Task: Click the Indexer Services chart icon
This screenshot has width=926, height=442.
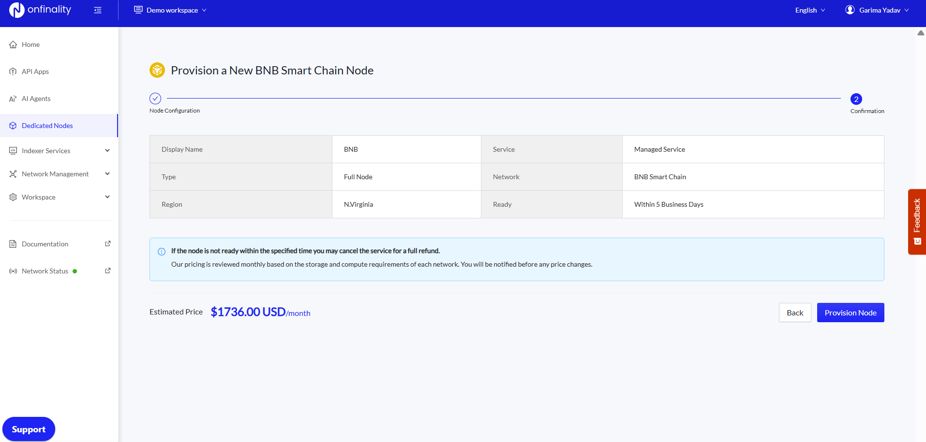Action: click(x=13, y=151)
